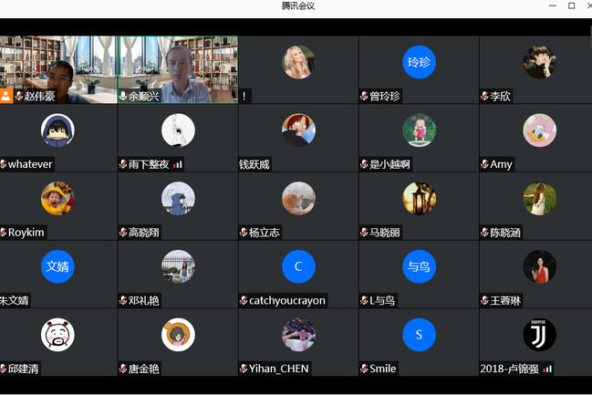Viewport: 592px width, 395px height.
Task: Click the muted mic icon next to Smile
Action: tap(364, 369)
